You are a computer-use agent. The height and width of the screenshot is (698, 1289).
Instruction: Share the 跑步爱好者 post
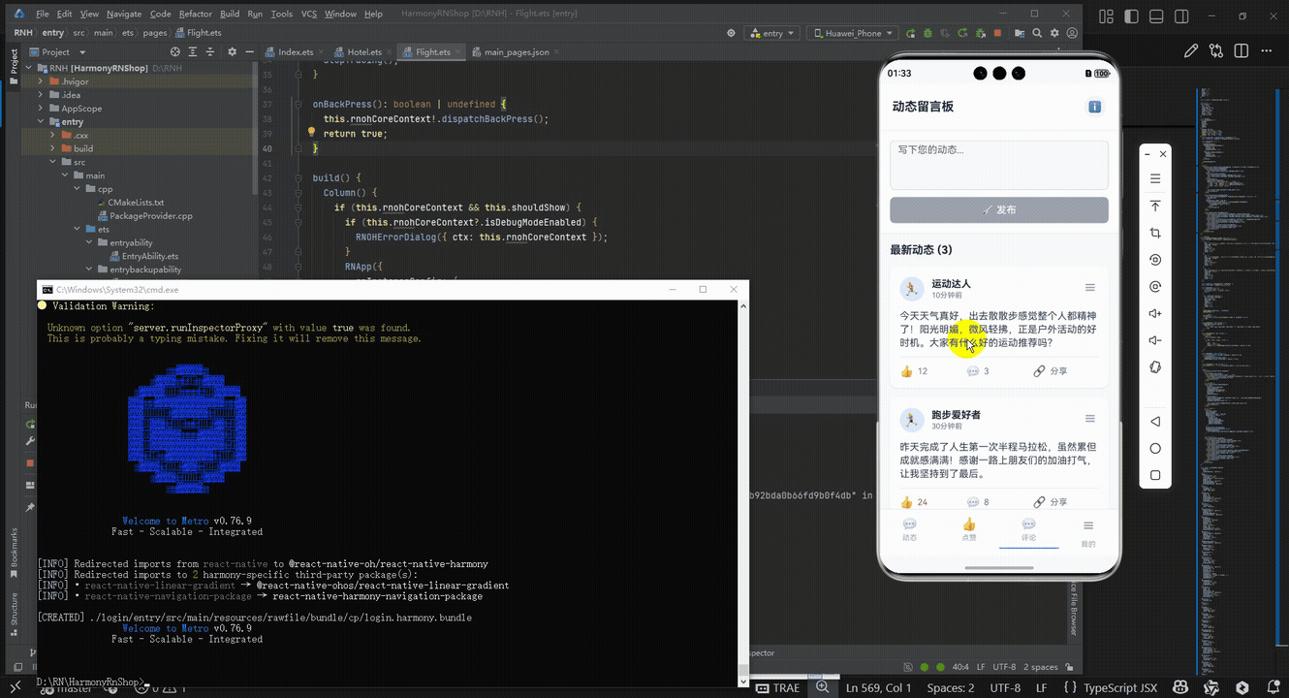click(1050, 502)
